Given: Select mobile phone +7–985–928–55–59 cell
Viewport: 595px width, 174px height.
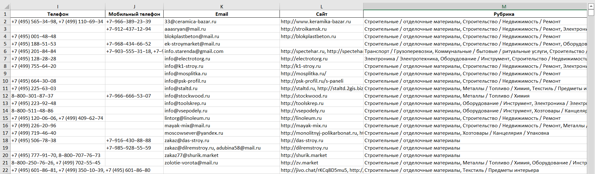Looking at the screenshot, I should (x=134, y=148).
